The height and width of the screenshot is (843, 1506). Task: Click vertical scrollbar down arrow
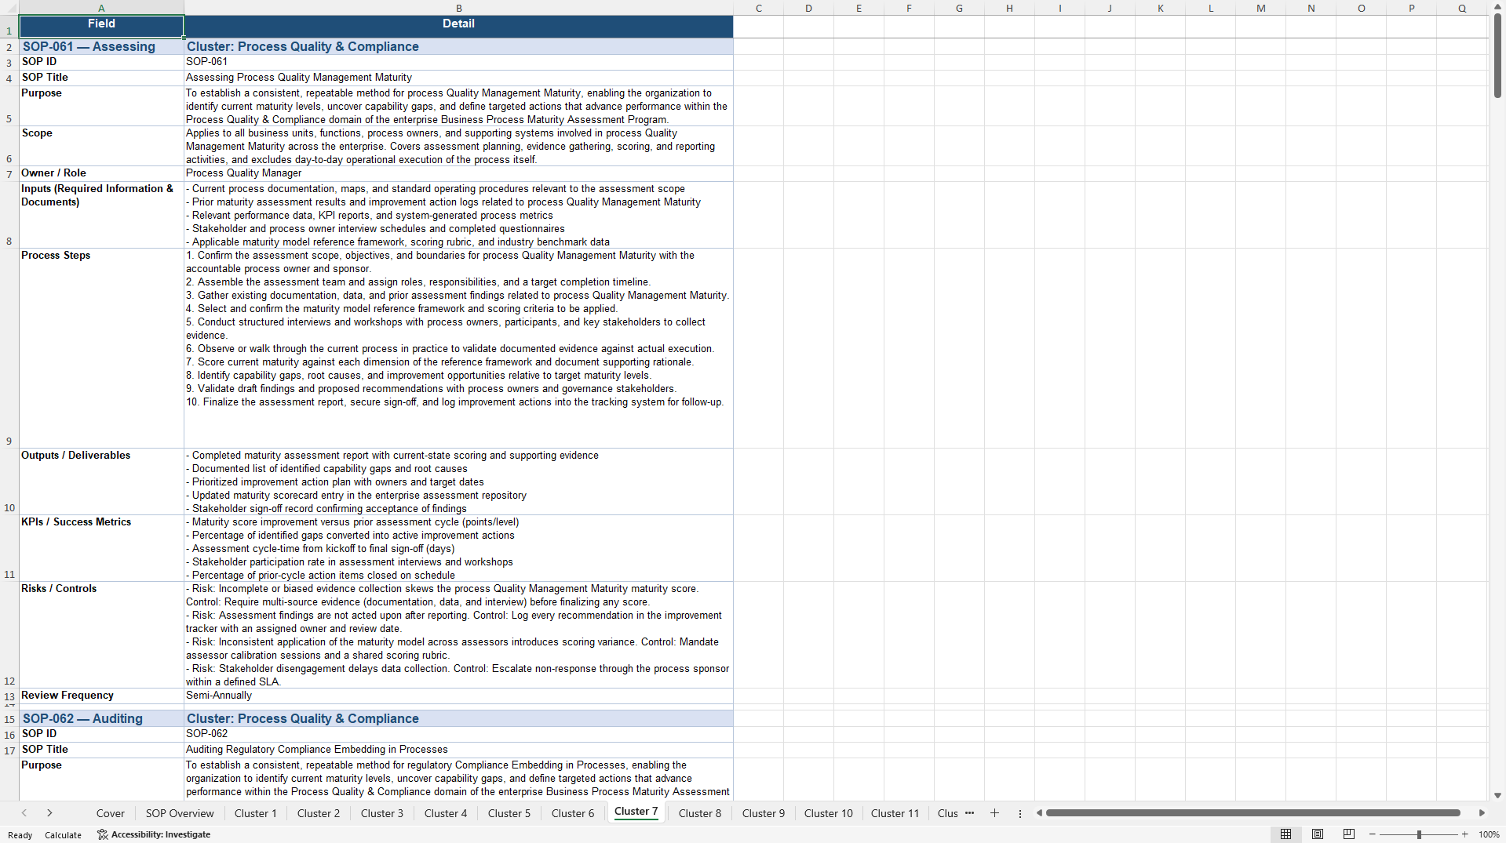(x=1497, y=795)
